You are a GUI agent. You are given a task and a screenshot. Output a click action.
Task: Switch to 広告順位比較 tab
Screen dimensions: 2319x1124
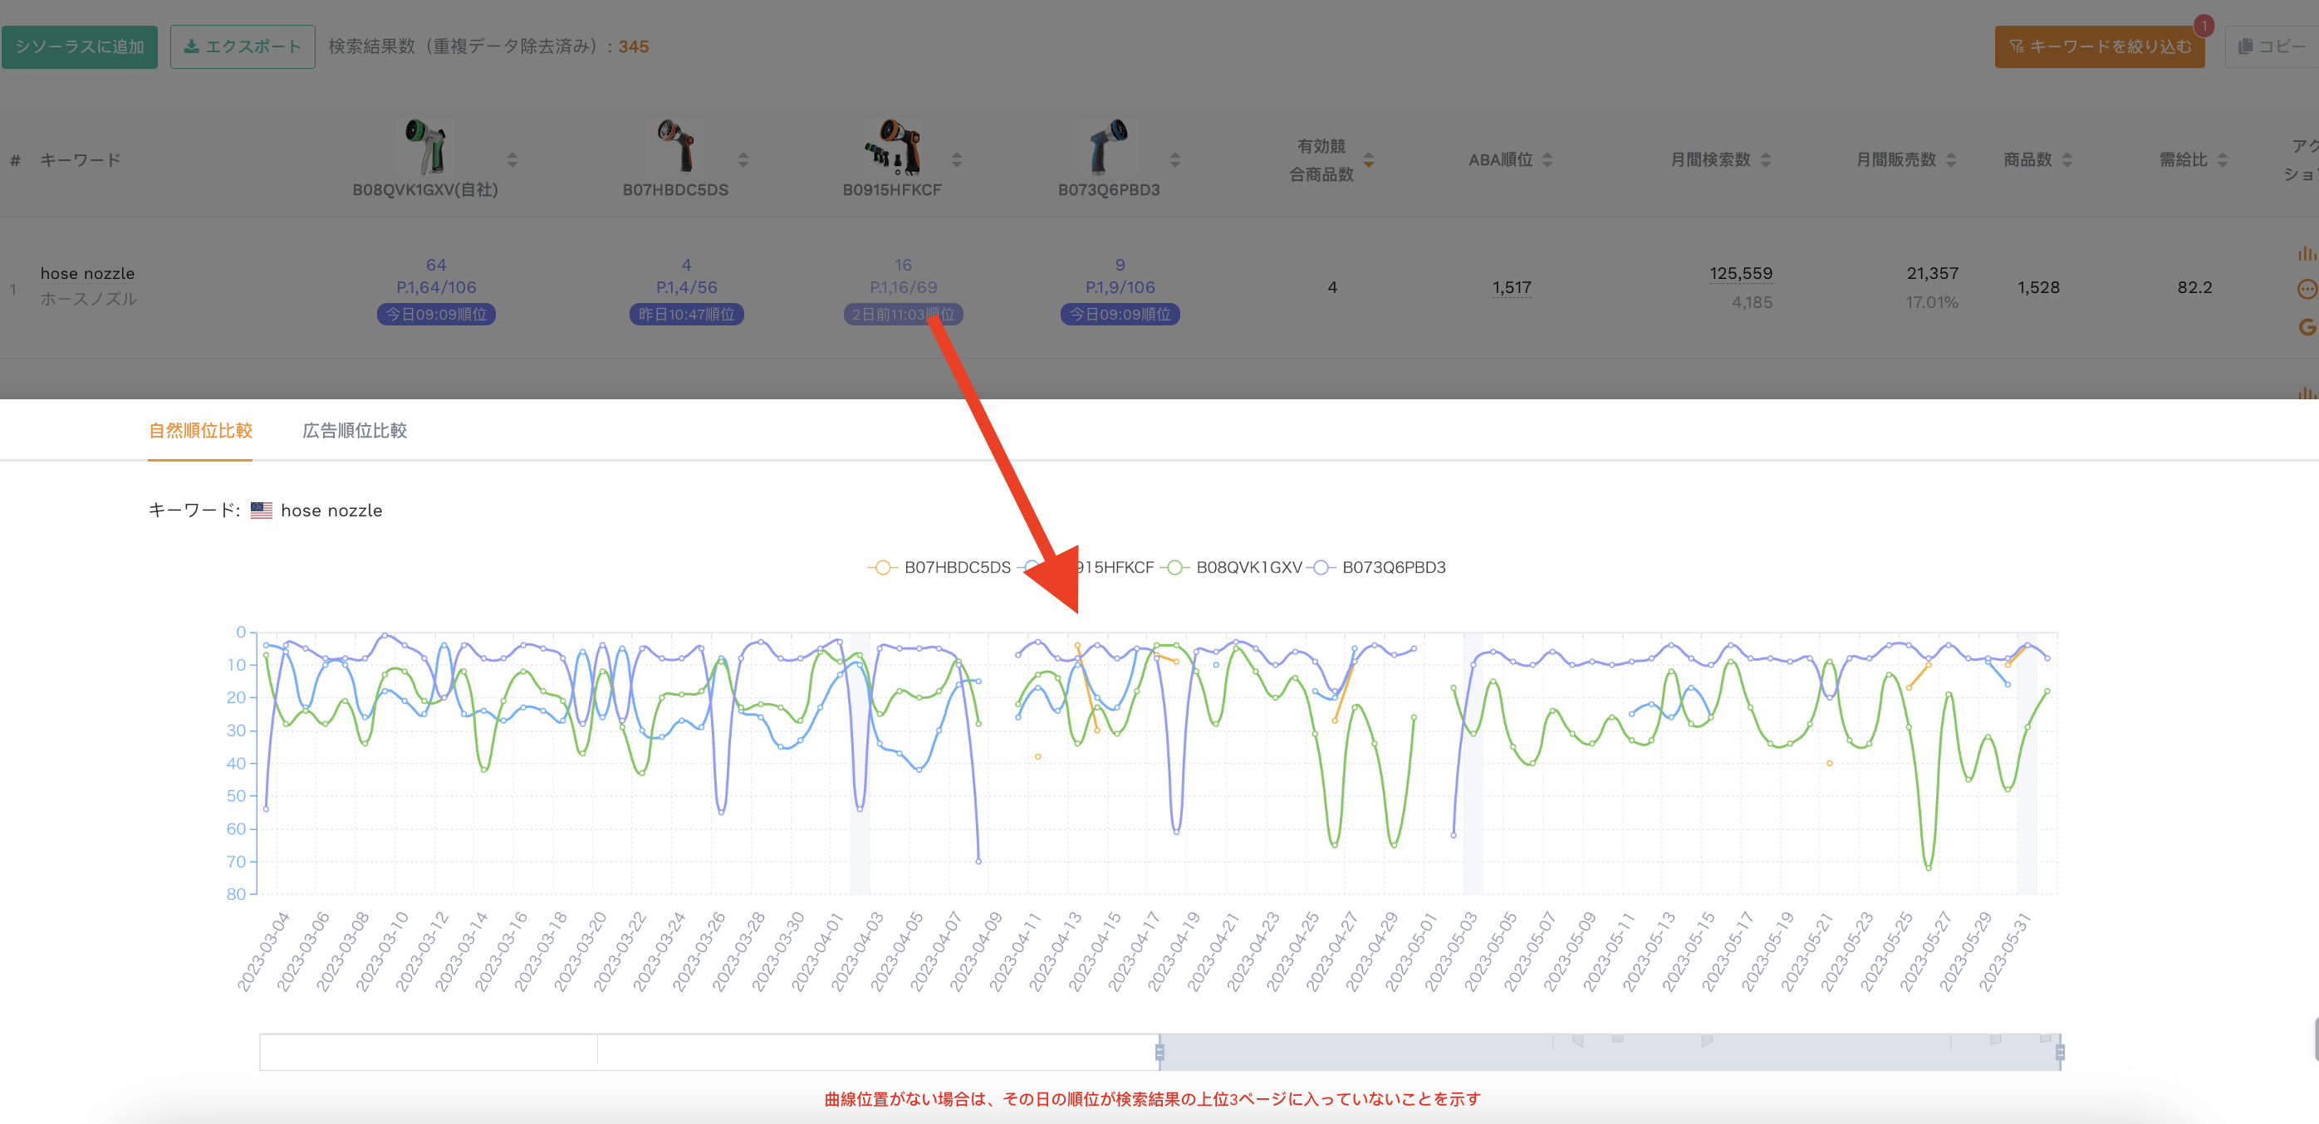pyautogui.click(x=354, y=431)
